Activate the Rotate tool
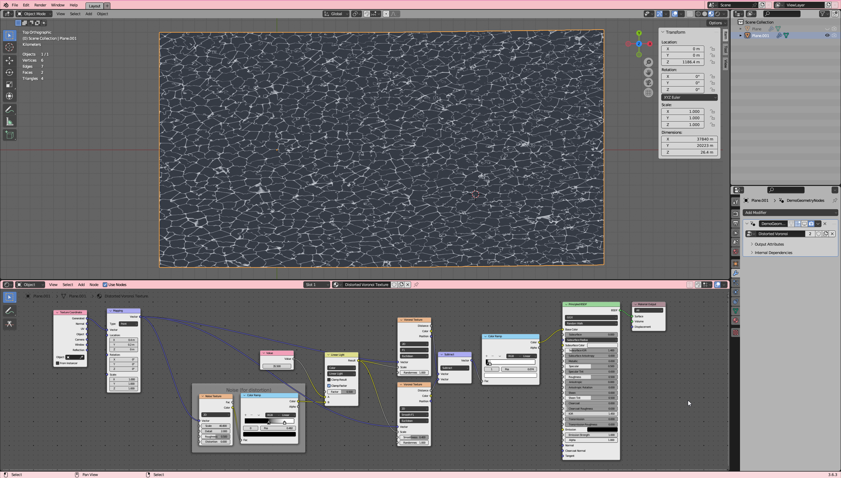This screenshot has width=841, height=478. click(9, 72)
